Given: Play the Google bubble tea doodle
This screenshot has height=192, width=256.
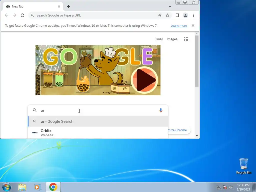Looking at the screenshot, I should pyautogui.click(x=144, y=80).
